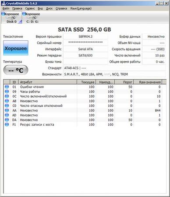Viewport: 170px width, 197px height.
Task: Click status icon for attribute DA row
Action: pyautogui.click(x=7, y=120)
